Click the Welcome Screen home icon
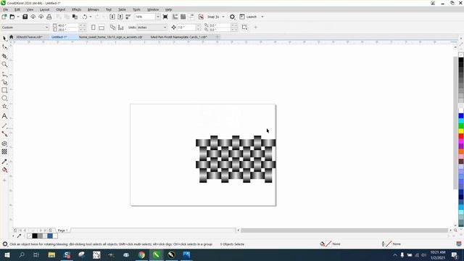The height and width of the screenshot is (261, 464). pyautogui.click(x=12, y=37)
